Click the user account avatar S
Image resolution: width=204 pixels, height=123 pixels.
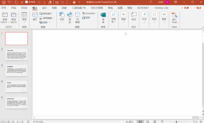167,2
